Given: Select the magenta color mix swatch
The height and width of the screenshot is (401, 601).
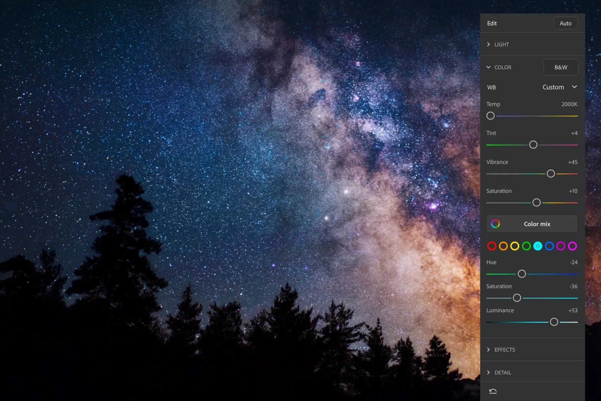Looking at the screenshot, I should [x=572, y=246].
